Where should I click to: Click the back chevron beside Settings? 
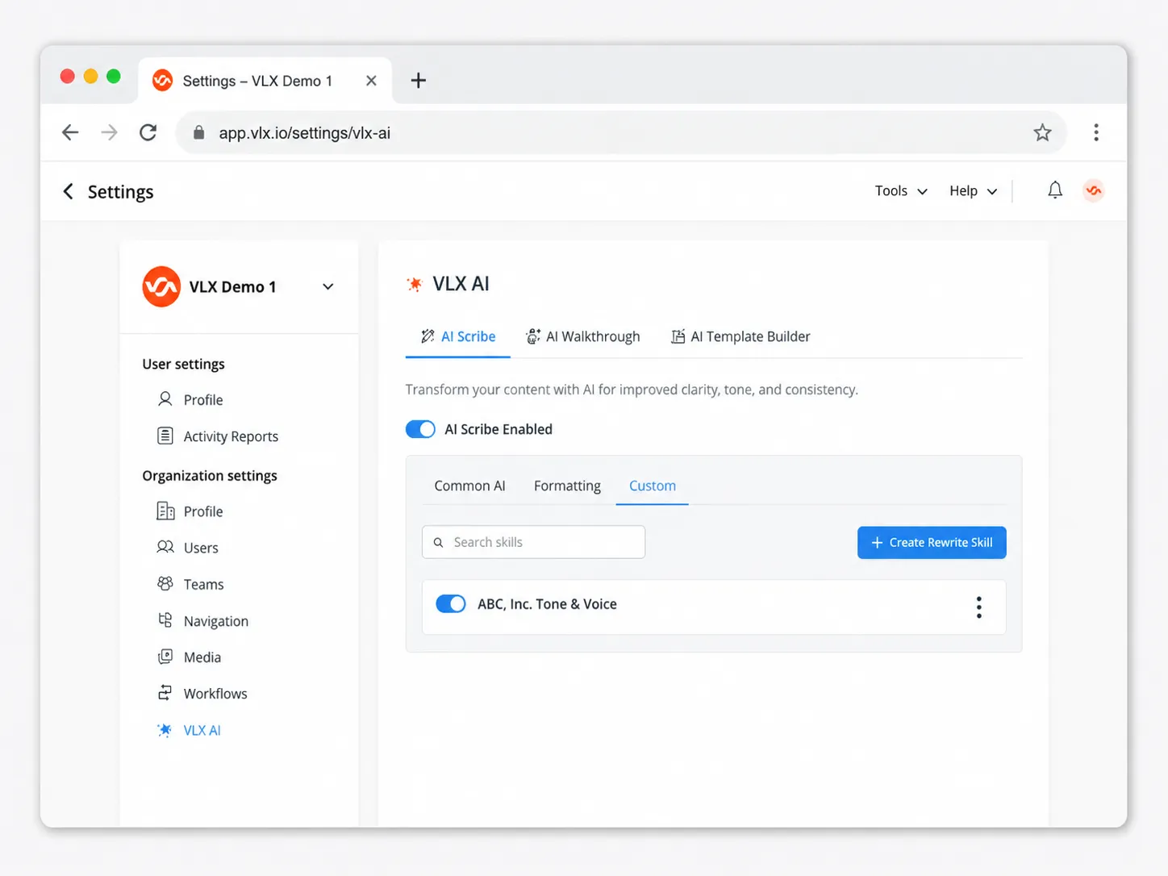[69, 191]
